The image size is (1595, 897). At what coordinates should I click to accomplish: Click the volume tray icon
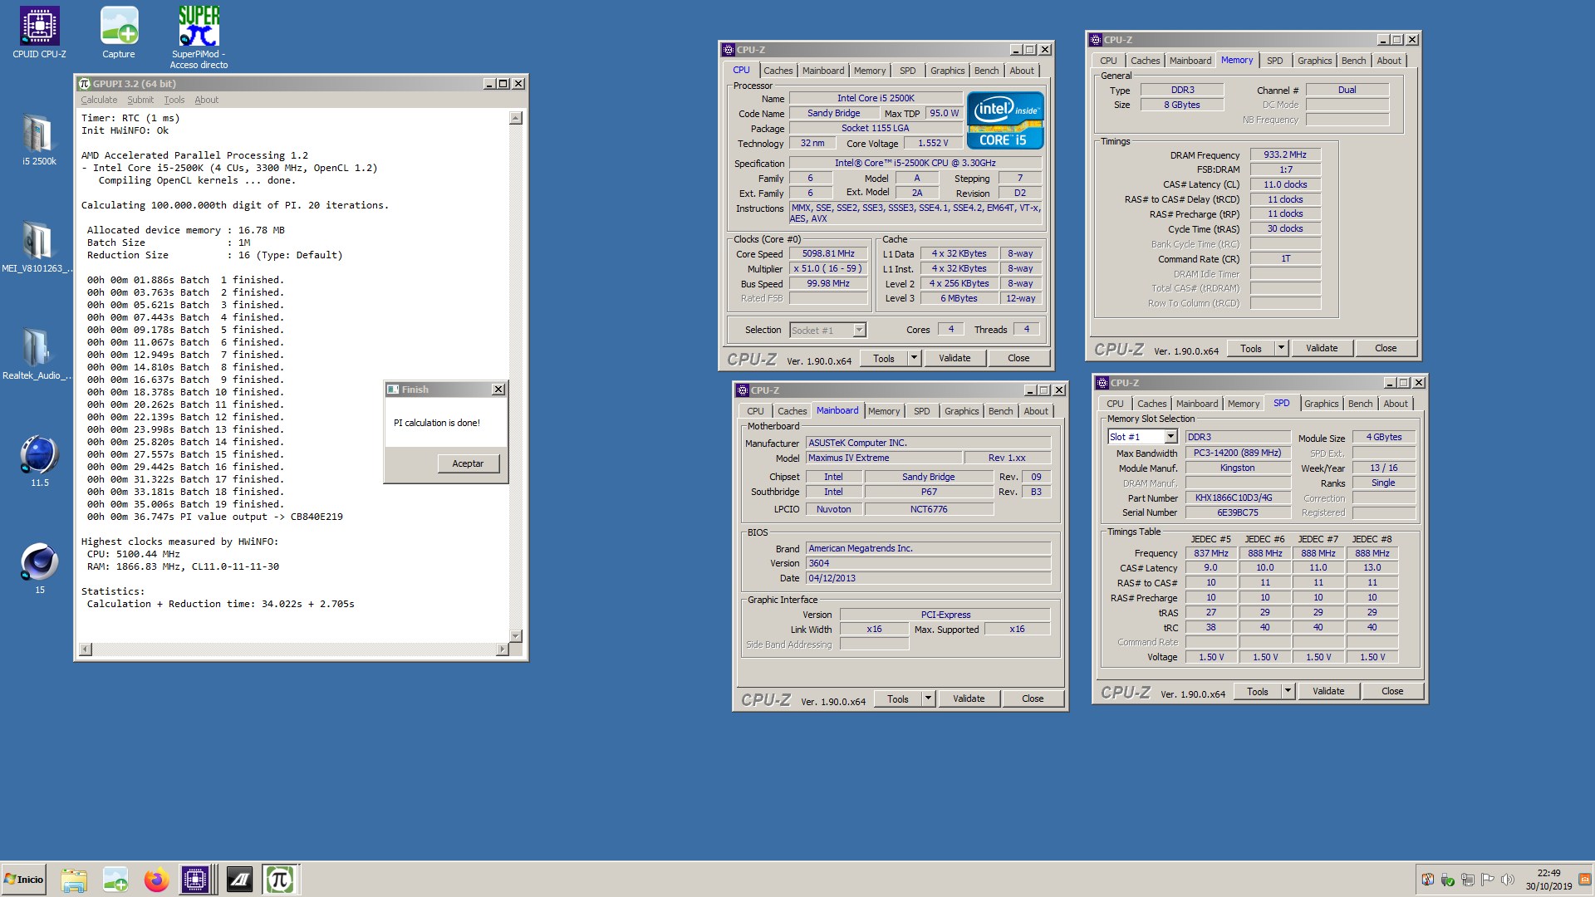[x=1508, y=880]
